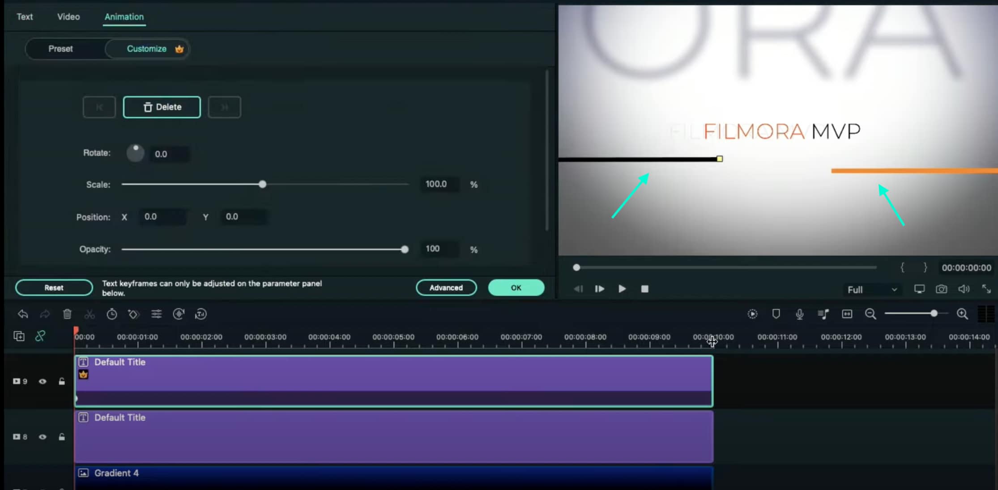Click the snapshot/camera icon in preview
This screenshot has height=490, width=998.
pos(942,289)
